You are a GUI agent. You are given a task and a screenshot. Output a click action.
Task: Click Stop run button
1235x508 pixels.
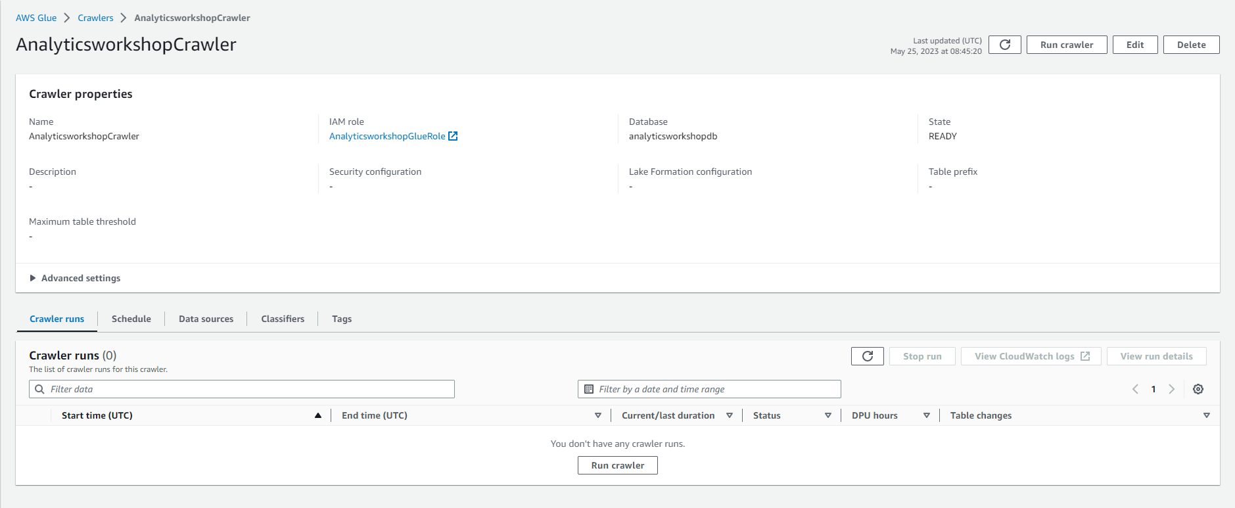922,356
